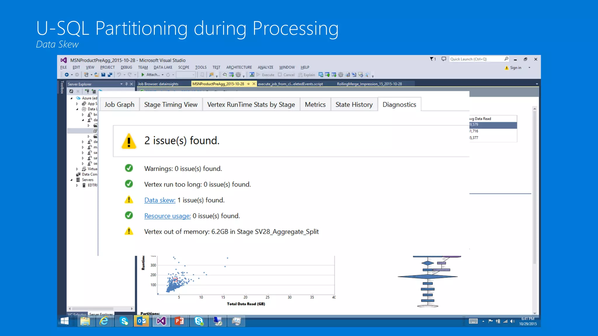Open Server Explorer window options dropdown
Viewport: 598px width, 336px height.
tap(121, 84)
